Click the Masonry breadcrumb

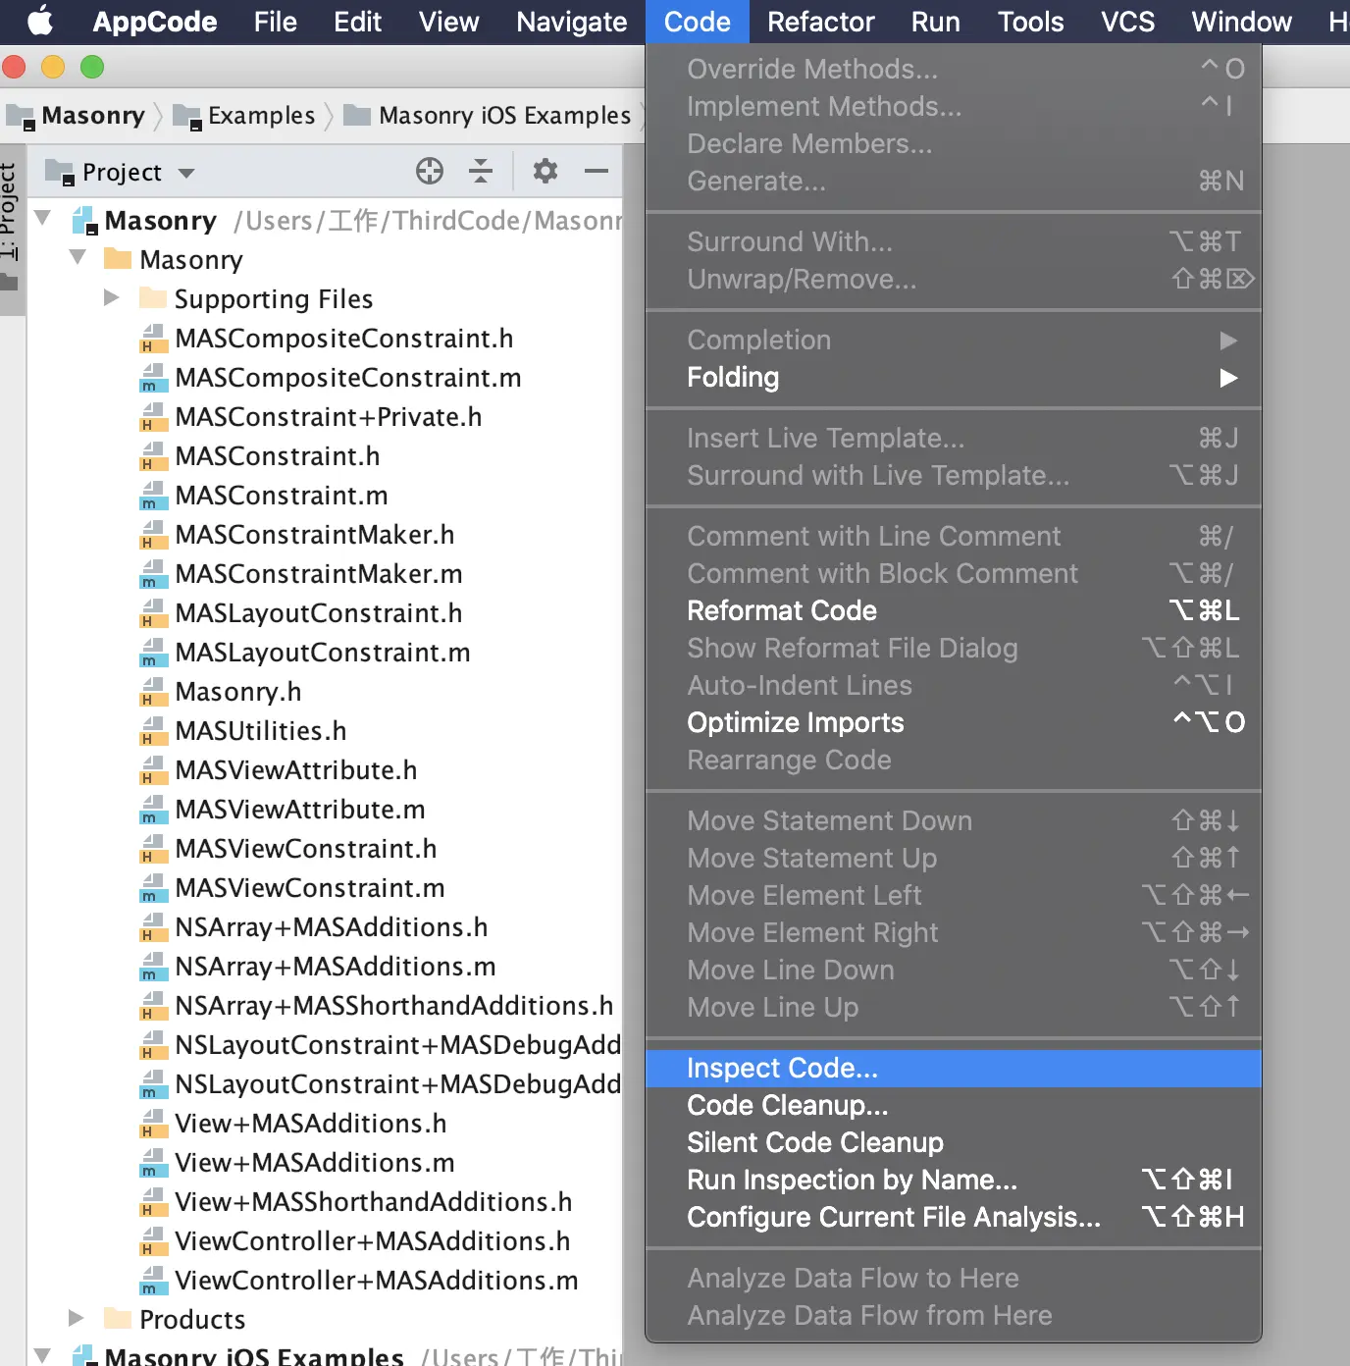(93, 116)
